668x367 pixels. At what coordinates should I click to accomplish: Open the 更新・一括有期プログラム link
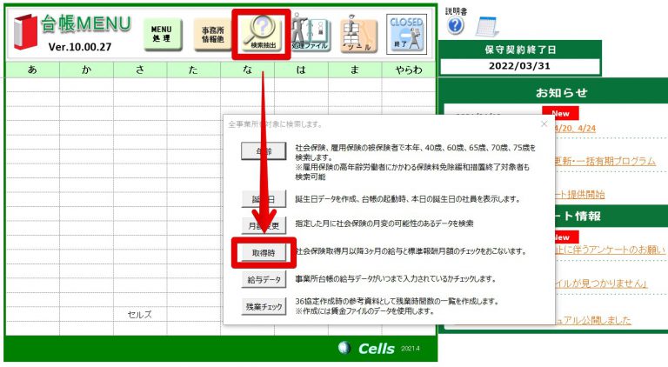coord(605,161)
